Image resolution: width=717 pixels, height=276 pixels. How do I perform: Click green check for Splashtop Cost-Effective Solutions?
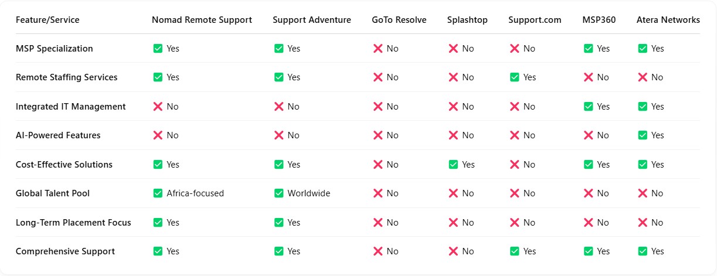[x=454, y=165]
